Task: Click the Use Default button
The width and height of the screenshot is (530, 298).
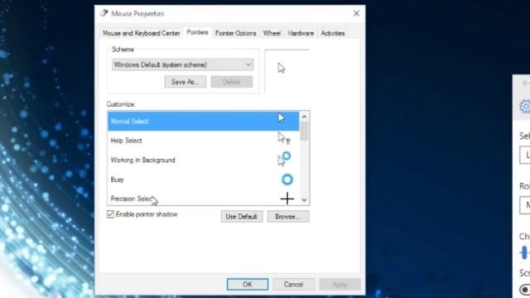Action: click(242, 216)
